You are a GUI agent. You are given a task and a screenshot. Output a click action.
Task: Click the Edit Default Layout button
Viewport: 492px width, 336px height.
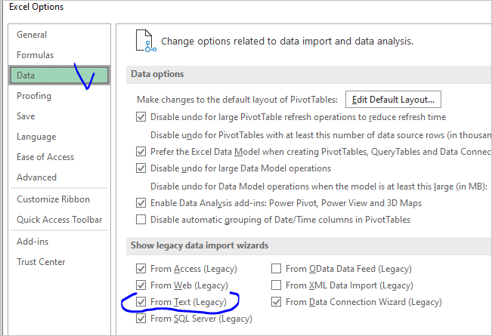(x=393, y=99)
